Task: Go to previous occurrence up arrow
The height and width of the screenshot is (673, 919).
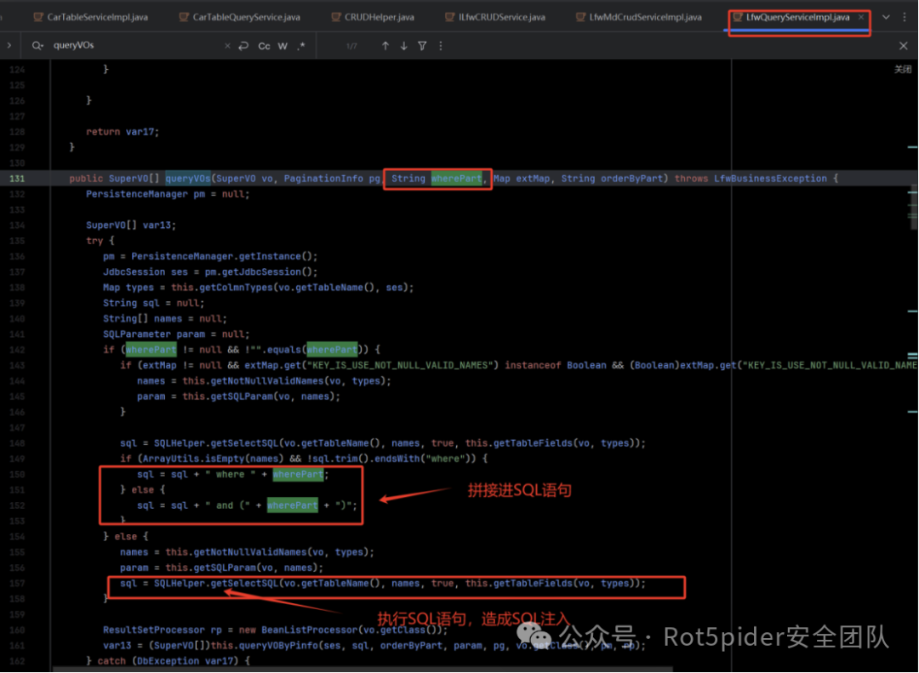Action: [x=385, y=46]
